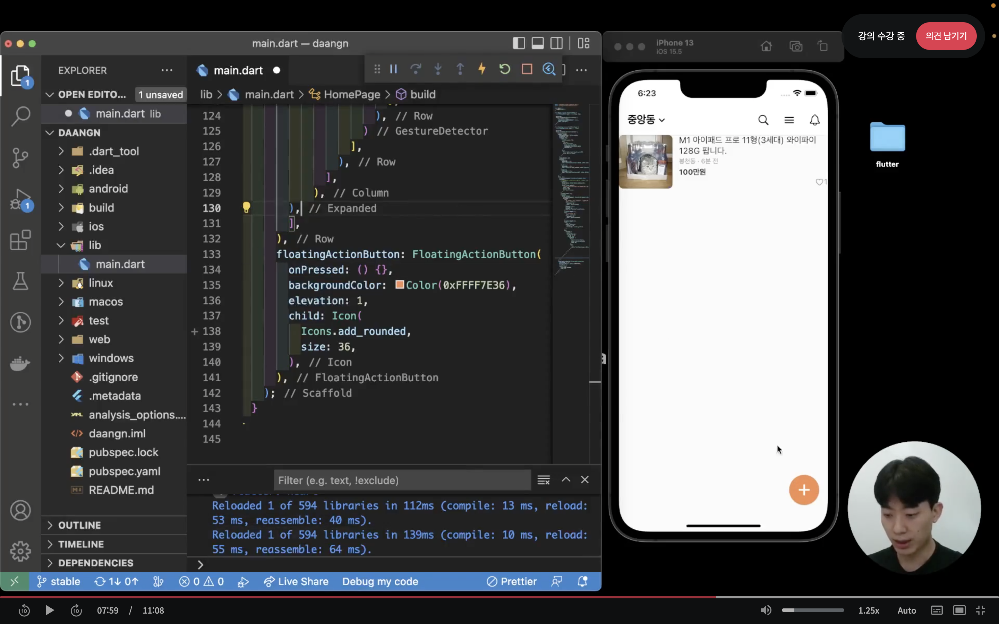The image size is (999, 624).
Task: Click the debug Restart button
Action: click(504, 69)
